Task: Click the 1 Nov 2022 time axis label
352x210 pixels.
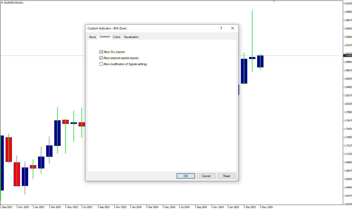Action: 23,207
